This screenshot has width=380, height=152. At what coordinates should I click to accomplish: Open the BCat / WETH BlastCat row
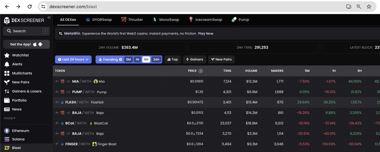216,123
